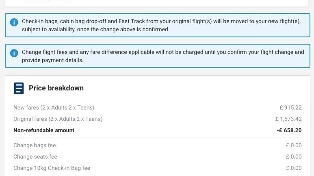Click the £ 1,573.42 original fares amount
This screenshot has width=314, height=176.
click(288, 119)
